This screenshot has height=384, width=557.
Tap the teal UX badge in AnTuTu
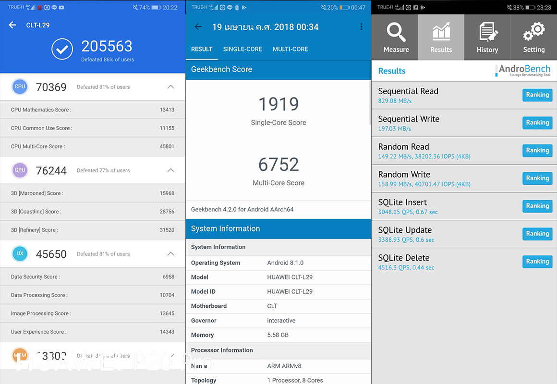coord(20,253)
